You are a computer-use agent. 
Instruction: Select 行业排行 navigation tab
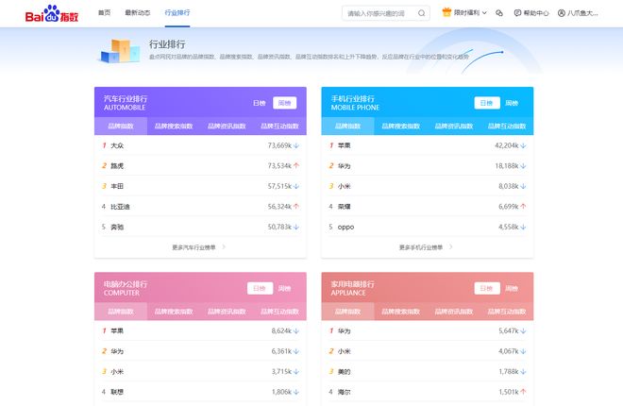pos(177,12)
